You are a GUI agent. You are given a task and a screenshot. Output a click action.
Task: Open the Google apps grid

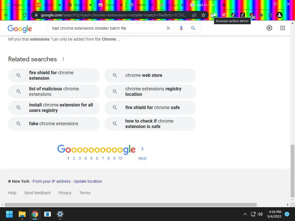(x=282, y=28)
